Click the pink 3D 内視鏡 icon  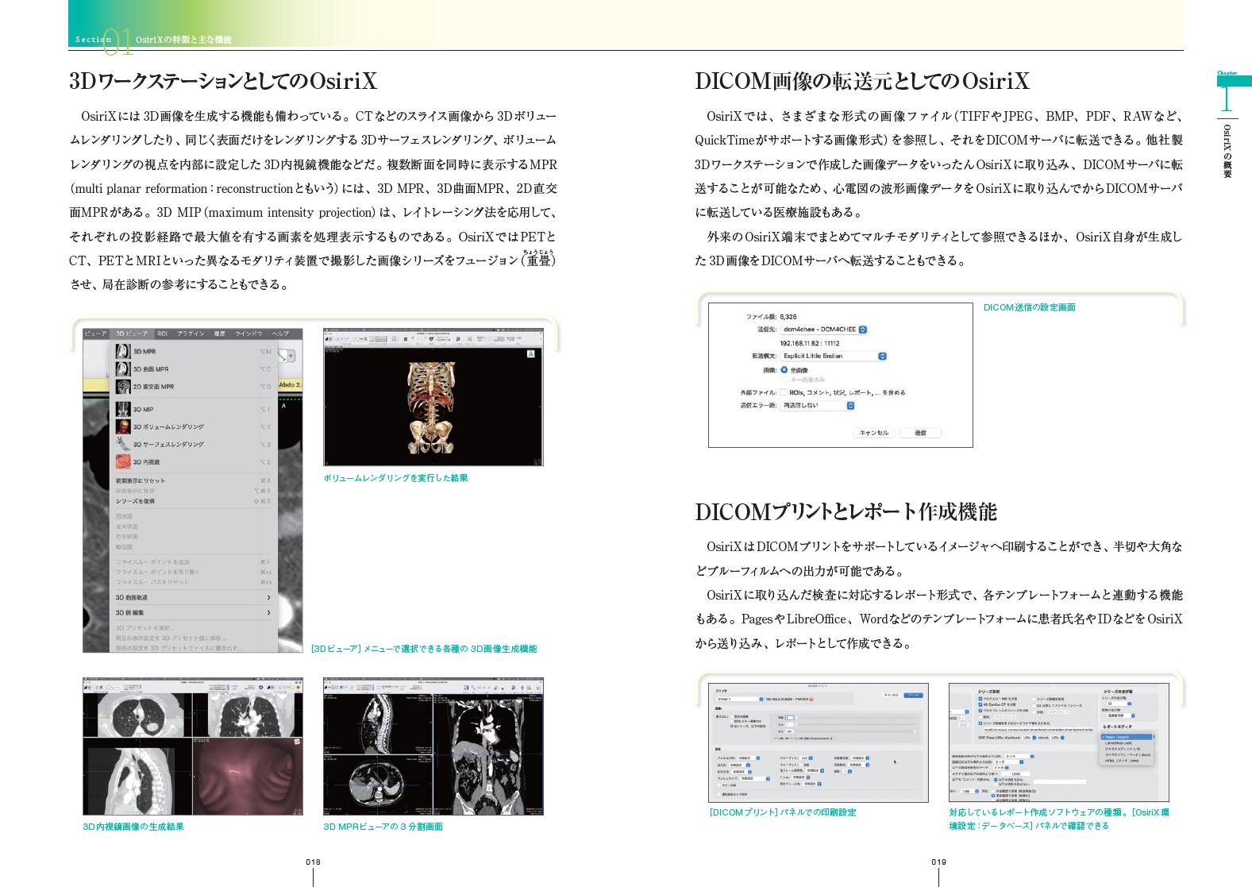point(123,461)
